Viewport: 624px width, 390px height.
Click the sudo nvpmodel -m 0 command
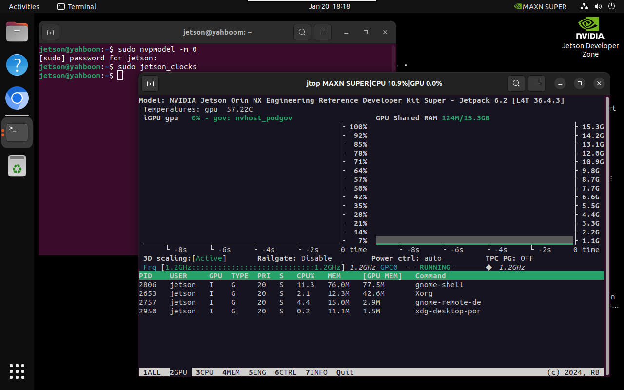[x=157, y=49]
